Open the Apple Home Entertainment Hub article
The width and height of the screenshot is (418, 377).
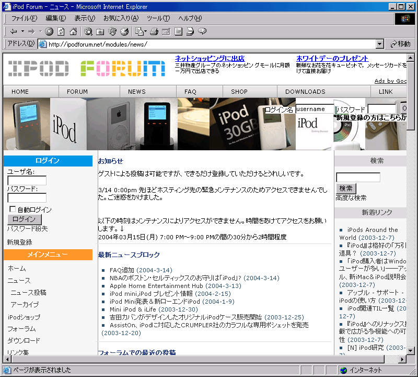coord(156,286)
